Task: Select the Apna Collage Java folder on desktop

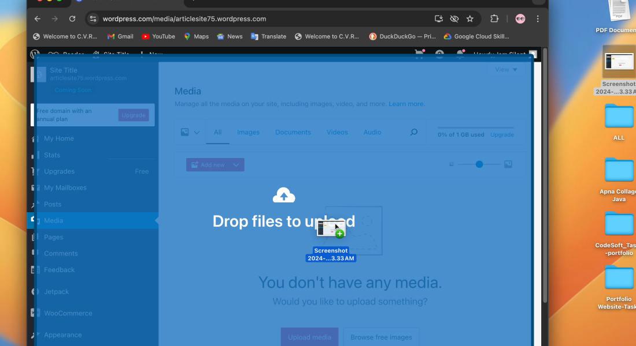Action: 619,180
